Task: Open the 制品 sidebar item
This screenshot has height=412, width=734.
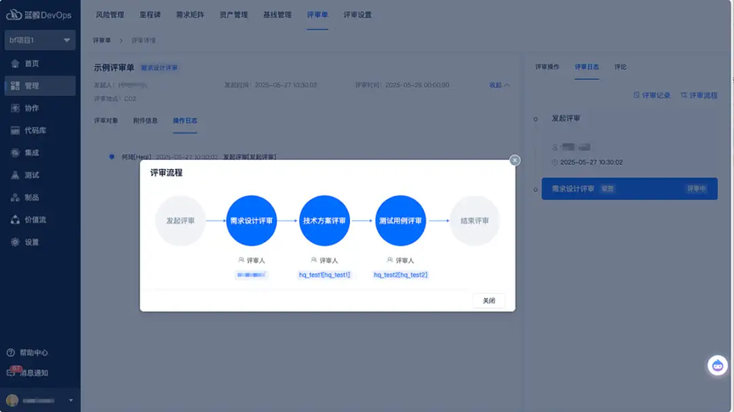Action: point(40,197)
